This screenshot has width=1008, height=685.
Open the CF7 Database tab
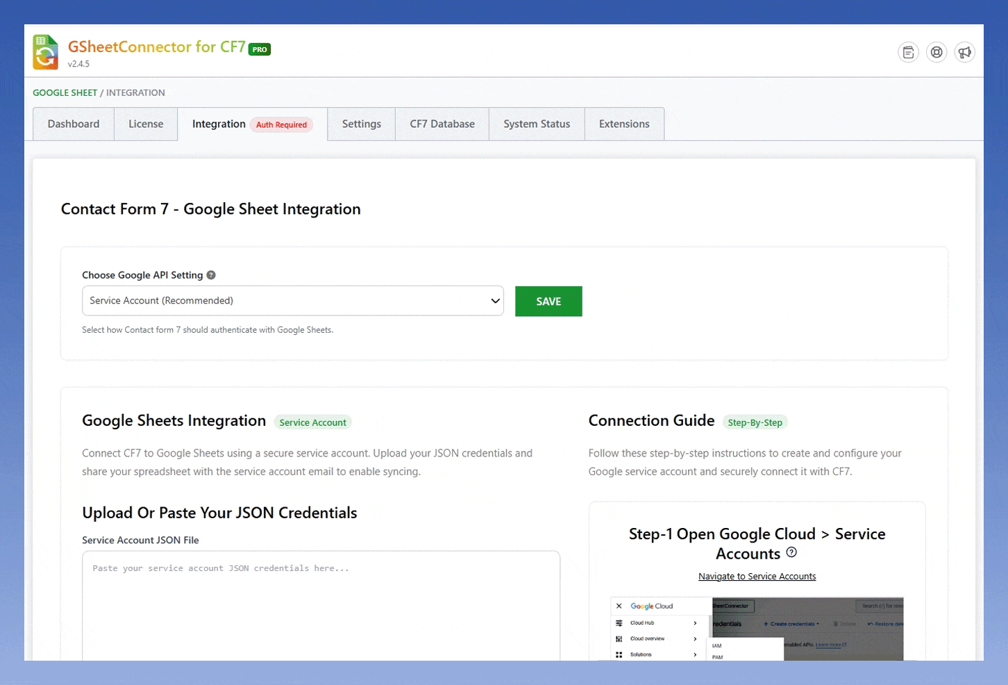coord(442,124)
